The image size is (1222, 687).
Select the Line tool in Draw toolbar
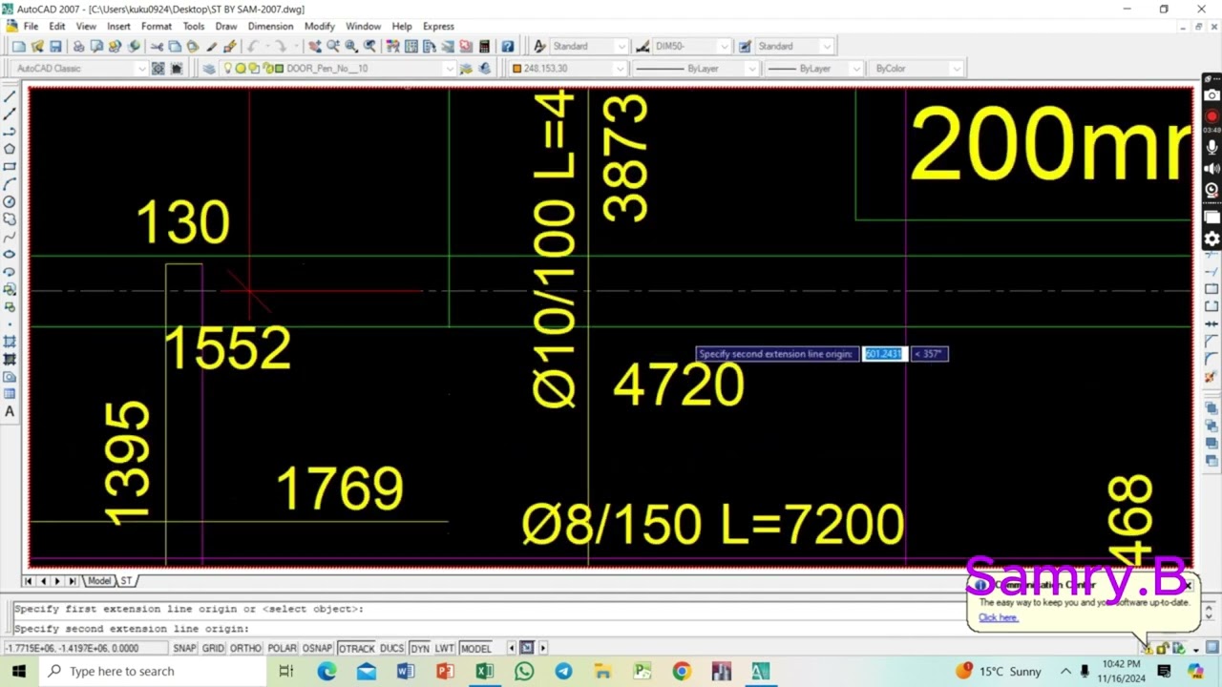(x=10, y=96)
